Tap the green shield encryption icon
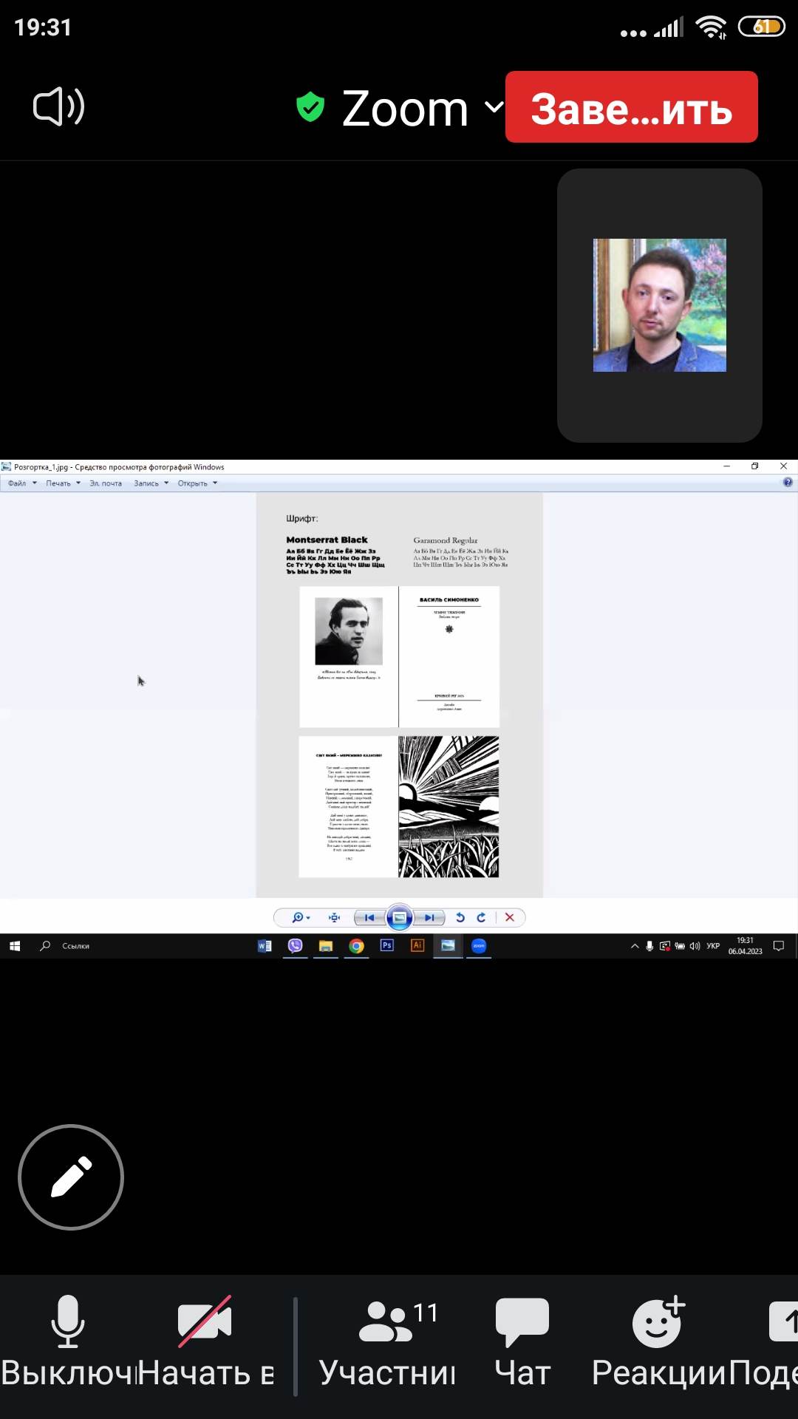The image size is (798, 1419). (x=310, y=107)
